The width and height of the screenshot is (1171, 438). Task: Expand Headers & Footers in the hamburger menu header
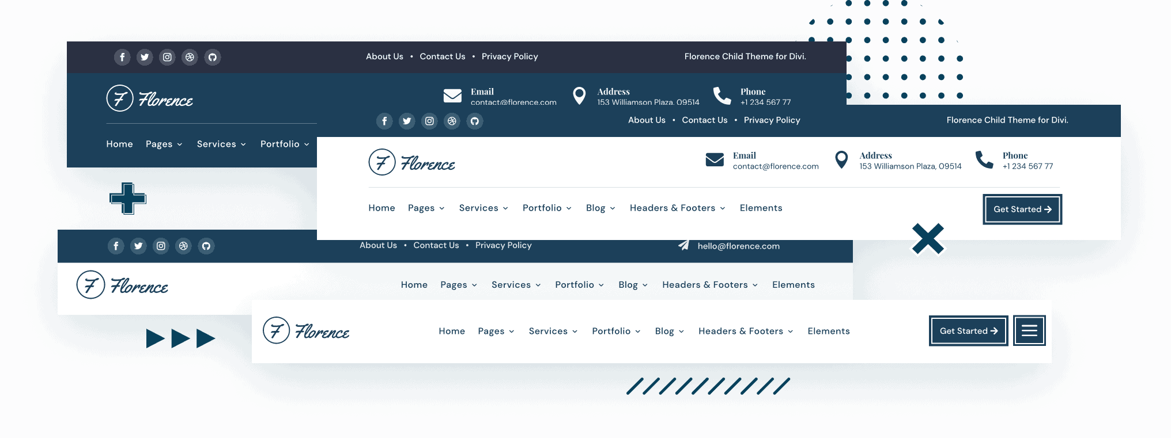point(745,331)
